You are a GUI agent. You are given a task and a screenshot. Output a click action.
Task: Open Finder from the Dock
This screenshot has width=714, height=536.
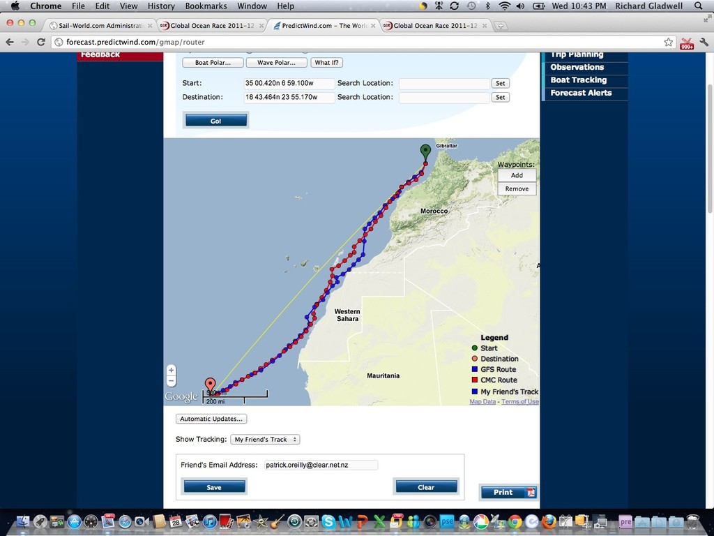click(x=23, y=521)
